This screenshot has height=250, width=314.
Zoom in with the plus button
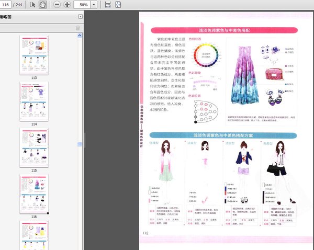click(x=68, y=5)
